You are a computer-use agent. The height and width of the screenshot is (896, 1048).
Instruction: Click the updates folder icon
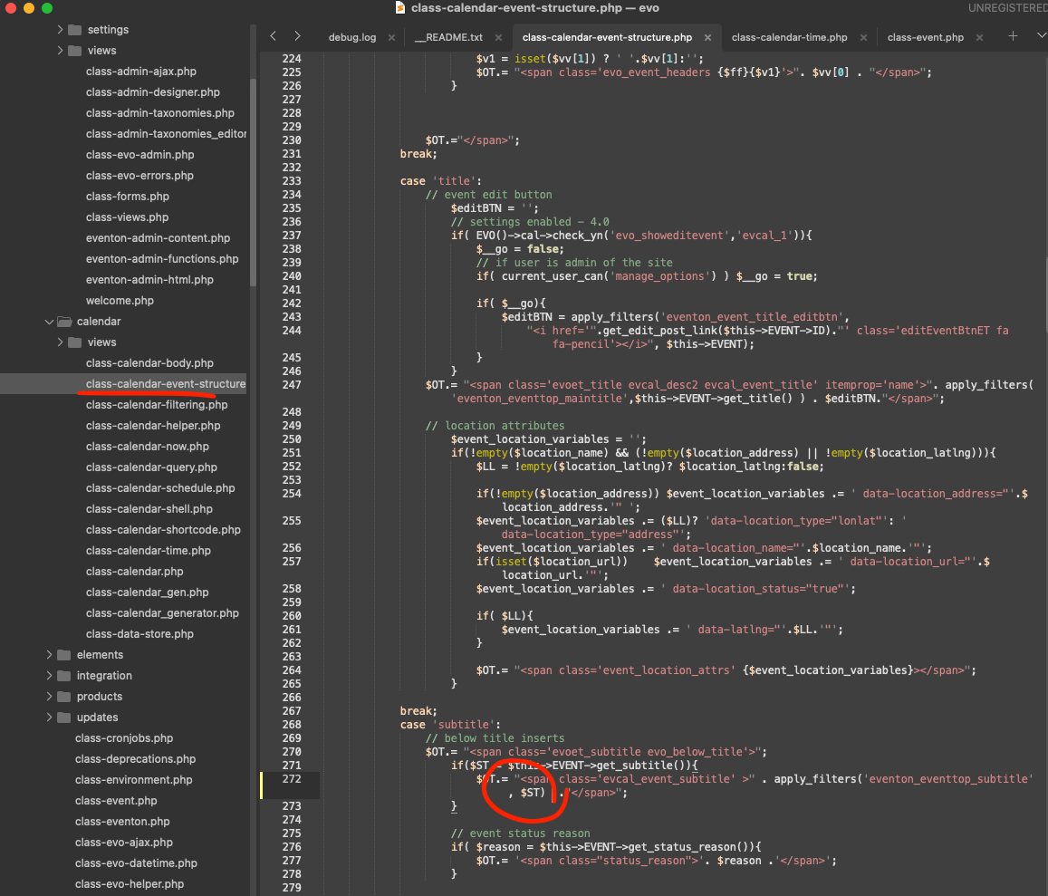pos(64,717)
